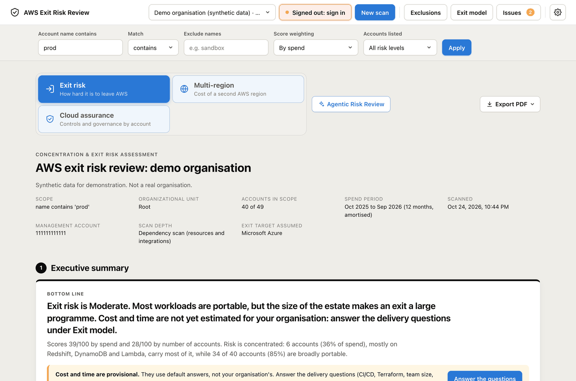Click the Dependency scan depth value
576x381 pixels.
click(x=181, y=237)
